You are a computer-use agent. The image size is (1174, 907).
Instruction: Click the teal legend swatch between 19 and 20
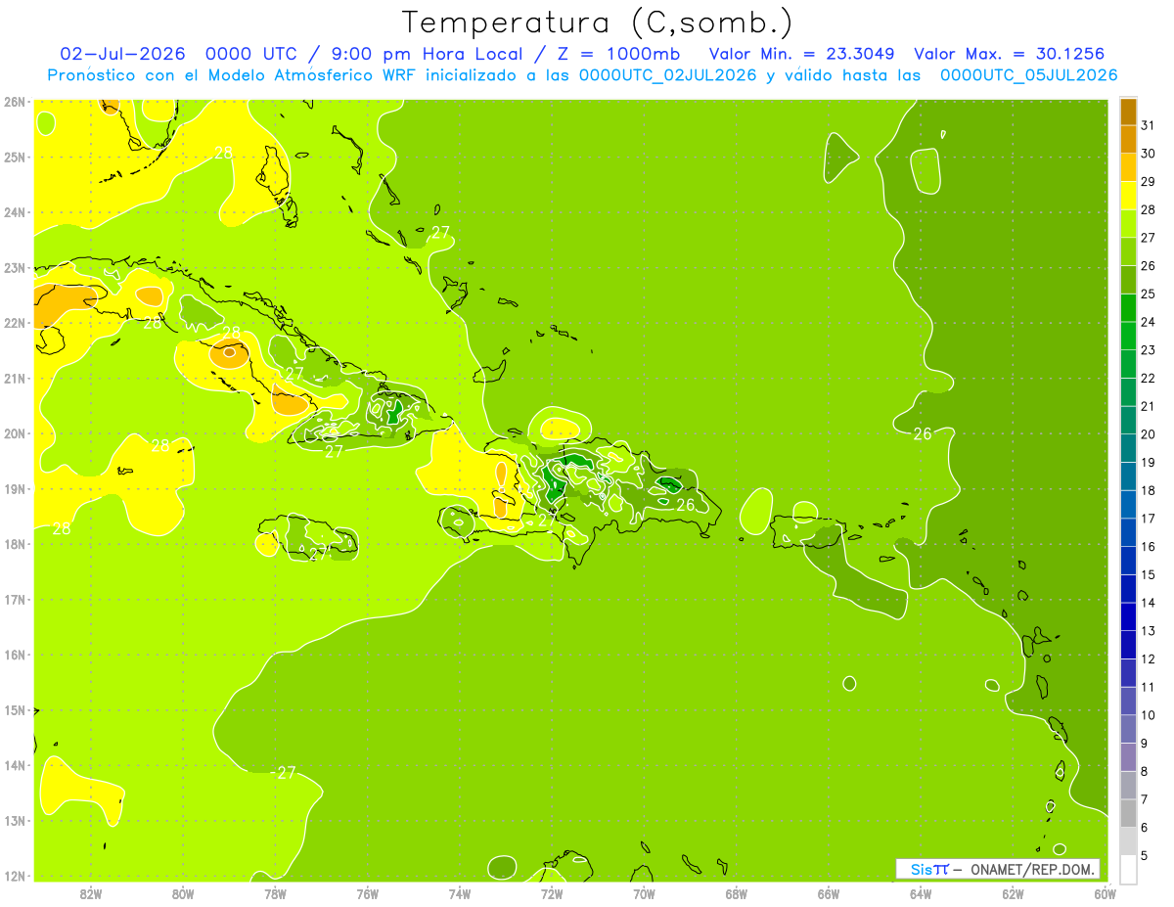point(1128,447)
